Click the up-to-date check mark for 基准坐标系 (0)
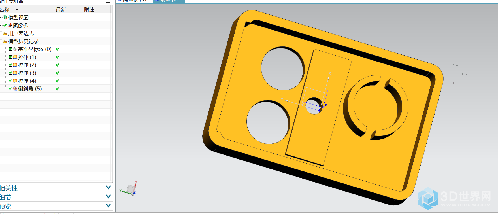 pyautogui.click(x=58, y=49)
